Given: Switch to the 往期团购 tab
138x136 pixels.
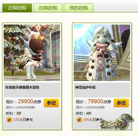Looking at the screenshot, I should coord(48,8).
